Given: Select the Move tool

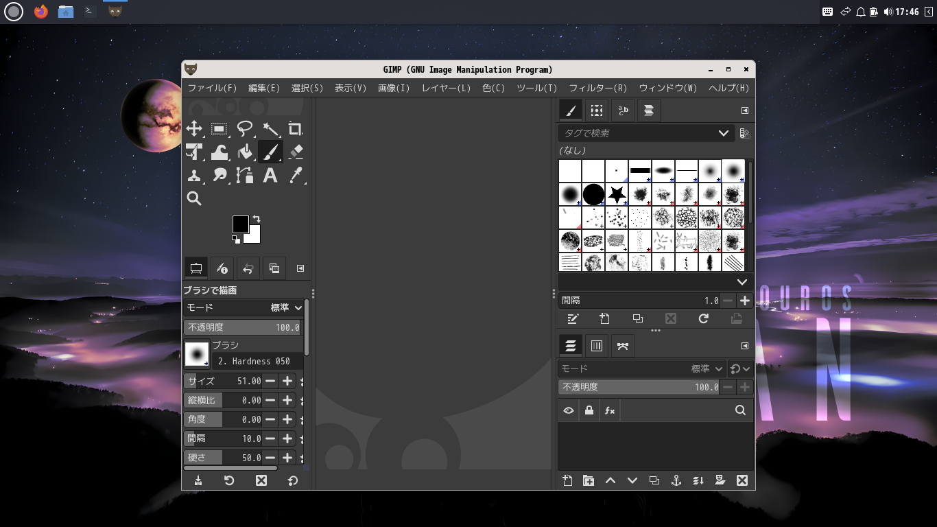Looking at the screenshot, I should coord(194,129).
